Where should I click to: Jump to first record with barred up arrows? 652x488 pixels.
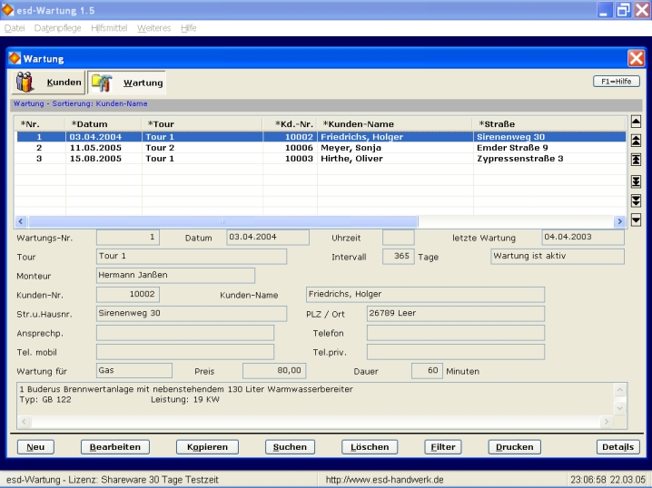click(x=636, y=160)
